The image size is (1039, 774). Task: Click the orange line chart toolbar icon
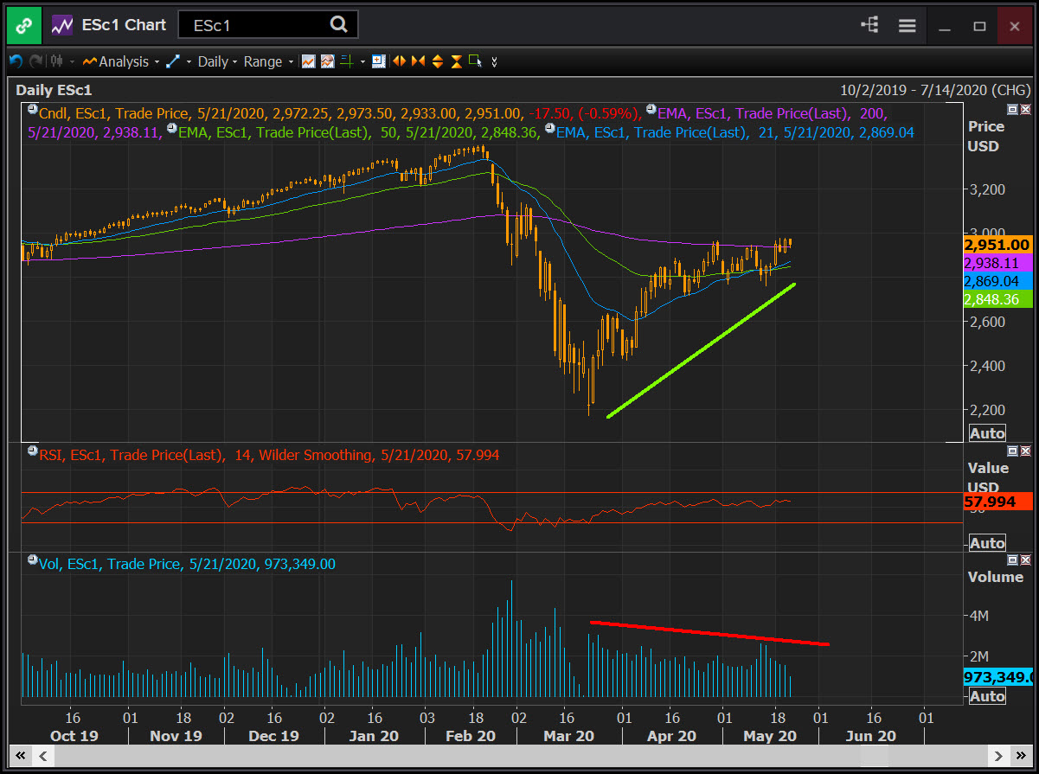tap(308, 61)
